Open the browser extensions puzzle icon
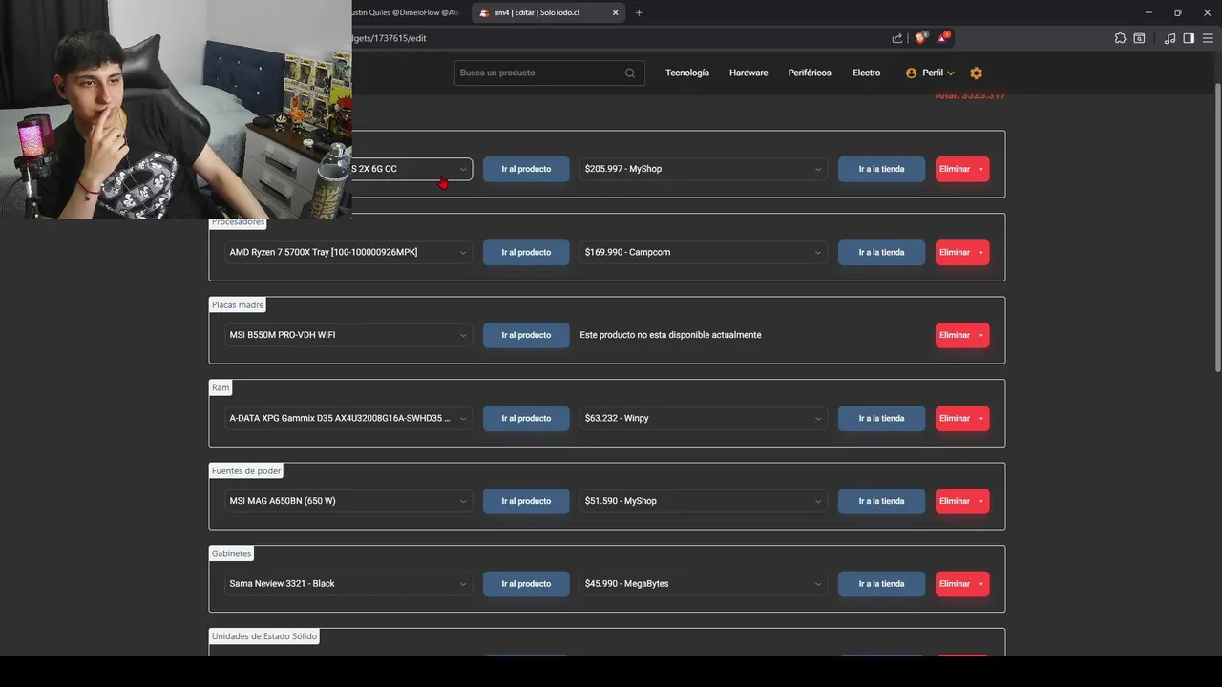The height and width of the screenshot is (687, 1222). tap(1120, 38)
